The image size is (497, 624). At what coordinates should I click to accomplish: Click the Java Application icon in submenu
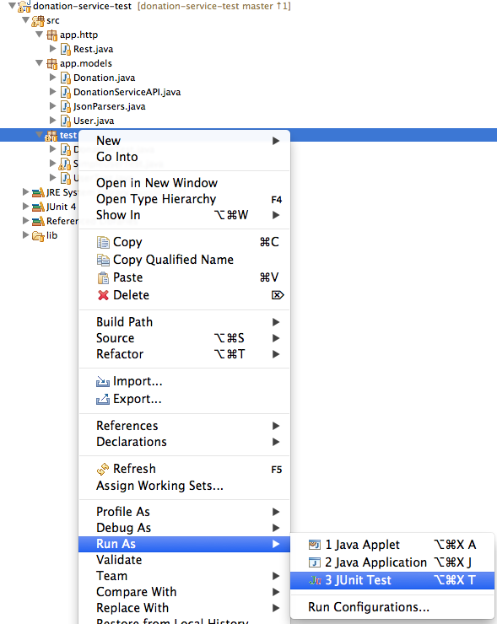315,562
